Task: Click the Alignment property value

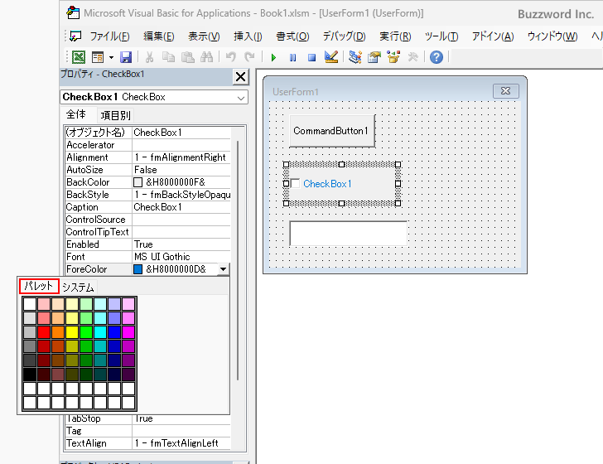Action: pyautogui.click(x=181, y=157)
